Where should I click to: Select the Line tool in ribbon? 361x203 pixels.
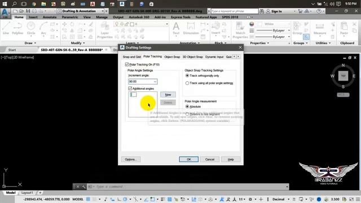(x=6, y=28)
